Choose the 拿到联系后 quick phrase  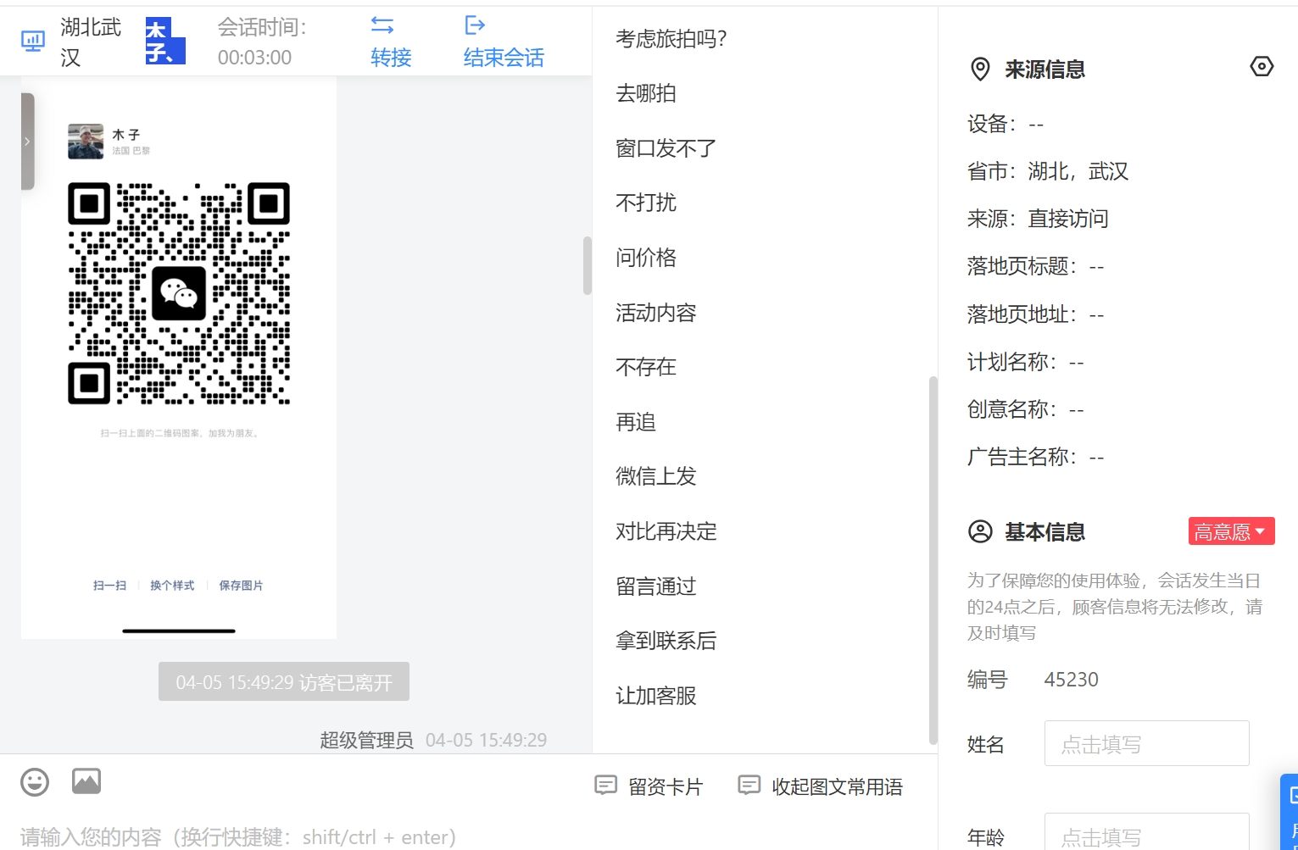[666, 641]
